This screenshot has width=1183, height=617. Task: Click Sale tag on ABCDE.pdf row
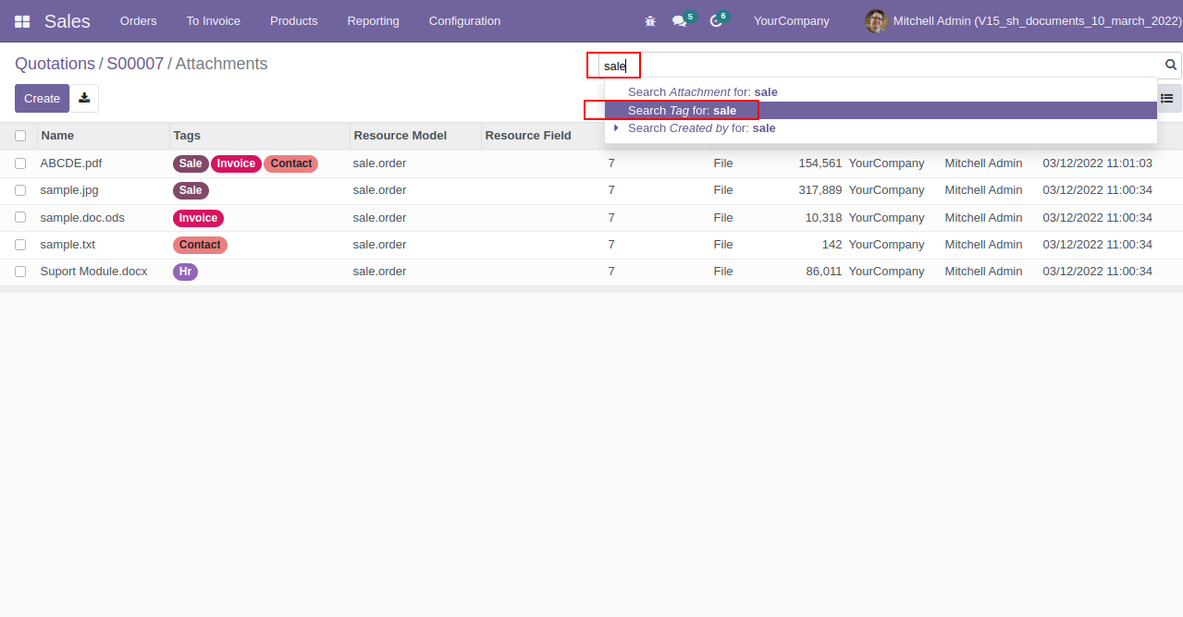[191, 163]
